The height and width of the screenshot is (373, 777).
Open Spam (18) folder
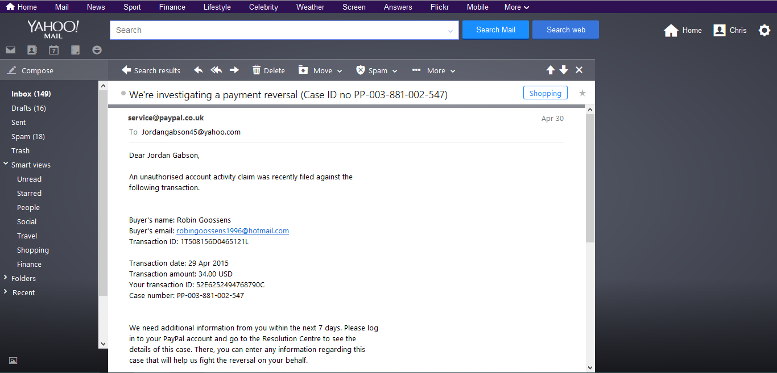[x=28, y=136]
